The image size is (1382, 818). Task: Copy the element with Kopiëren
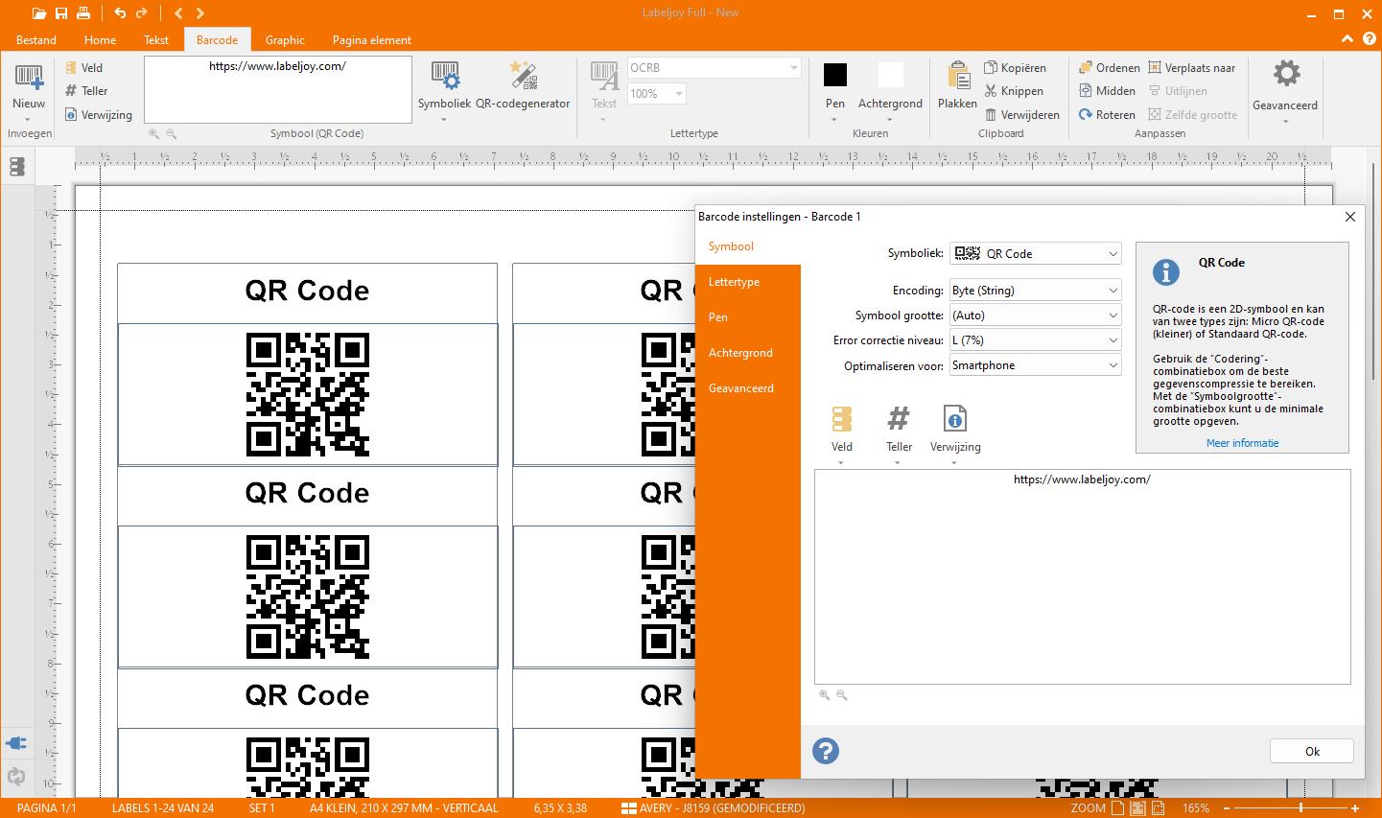(x=1015, y=68)
